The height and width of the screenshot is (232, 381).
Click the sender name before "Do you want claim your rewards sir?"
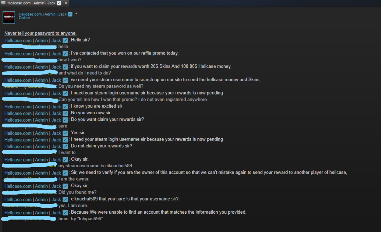pyautogui.click(x=33, y=120)
